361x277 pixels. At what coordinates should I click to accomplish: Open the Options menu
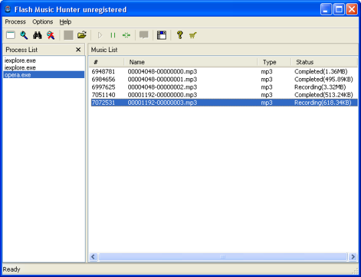(x=43, y=22)
